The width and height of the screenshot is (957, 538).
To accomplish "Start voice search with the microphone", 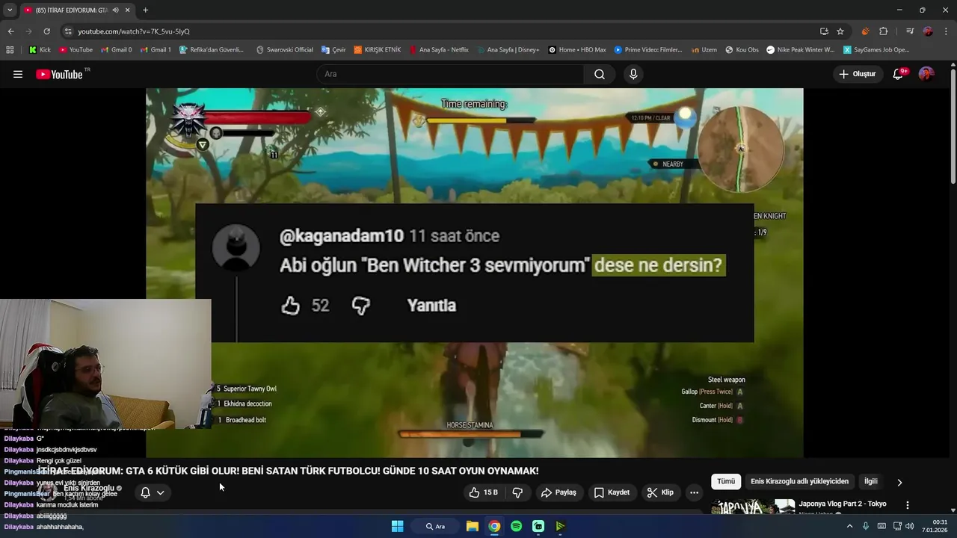I will coord(633,74).
